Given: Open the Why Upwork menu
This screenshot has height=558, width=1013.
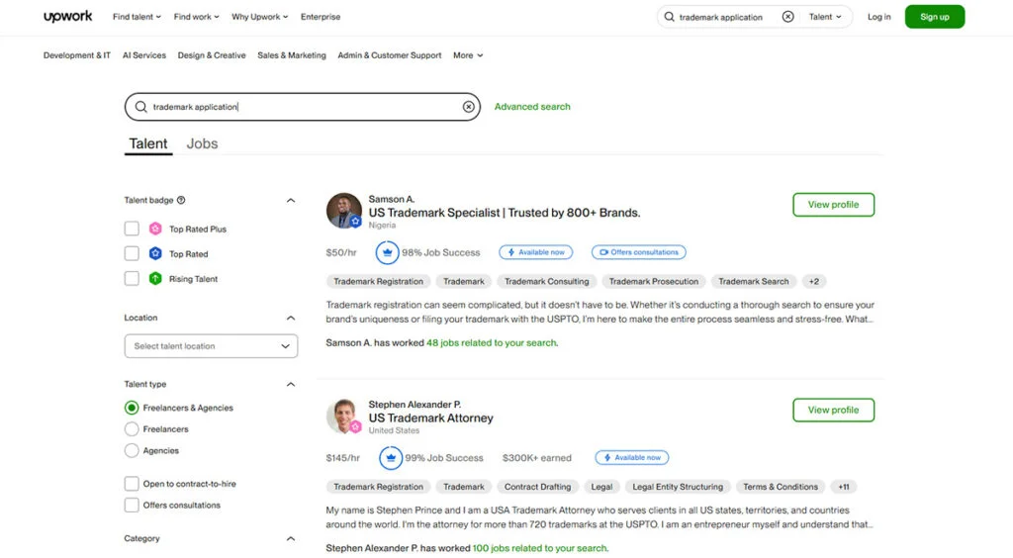Looking at the screenshot, I should 260,17.
